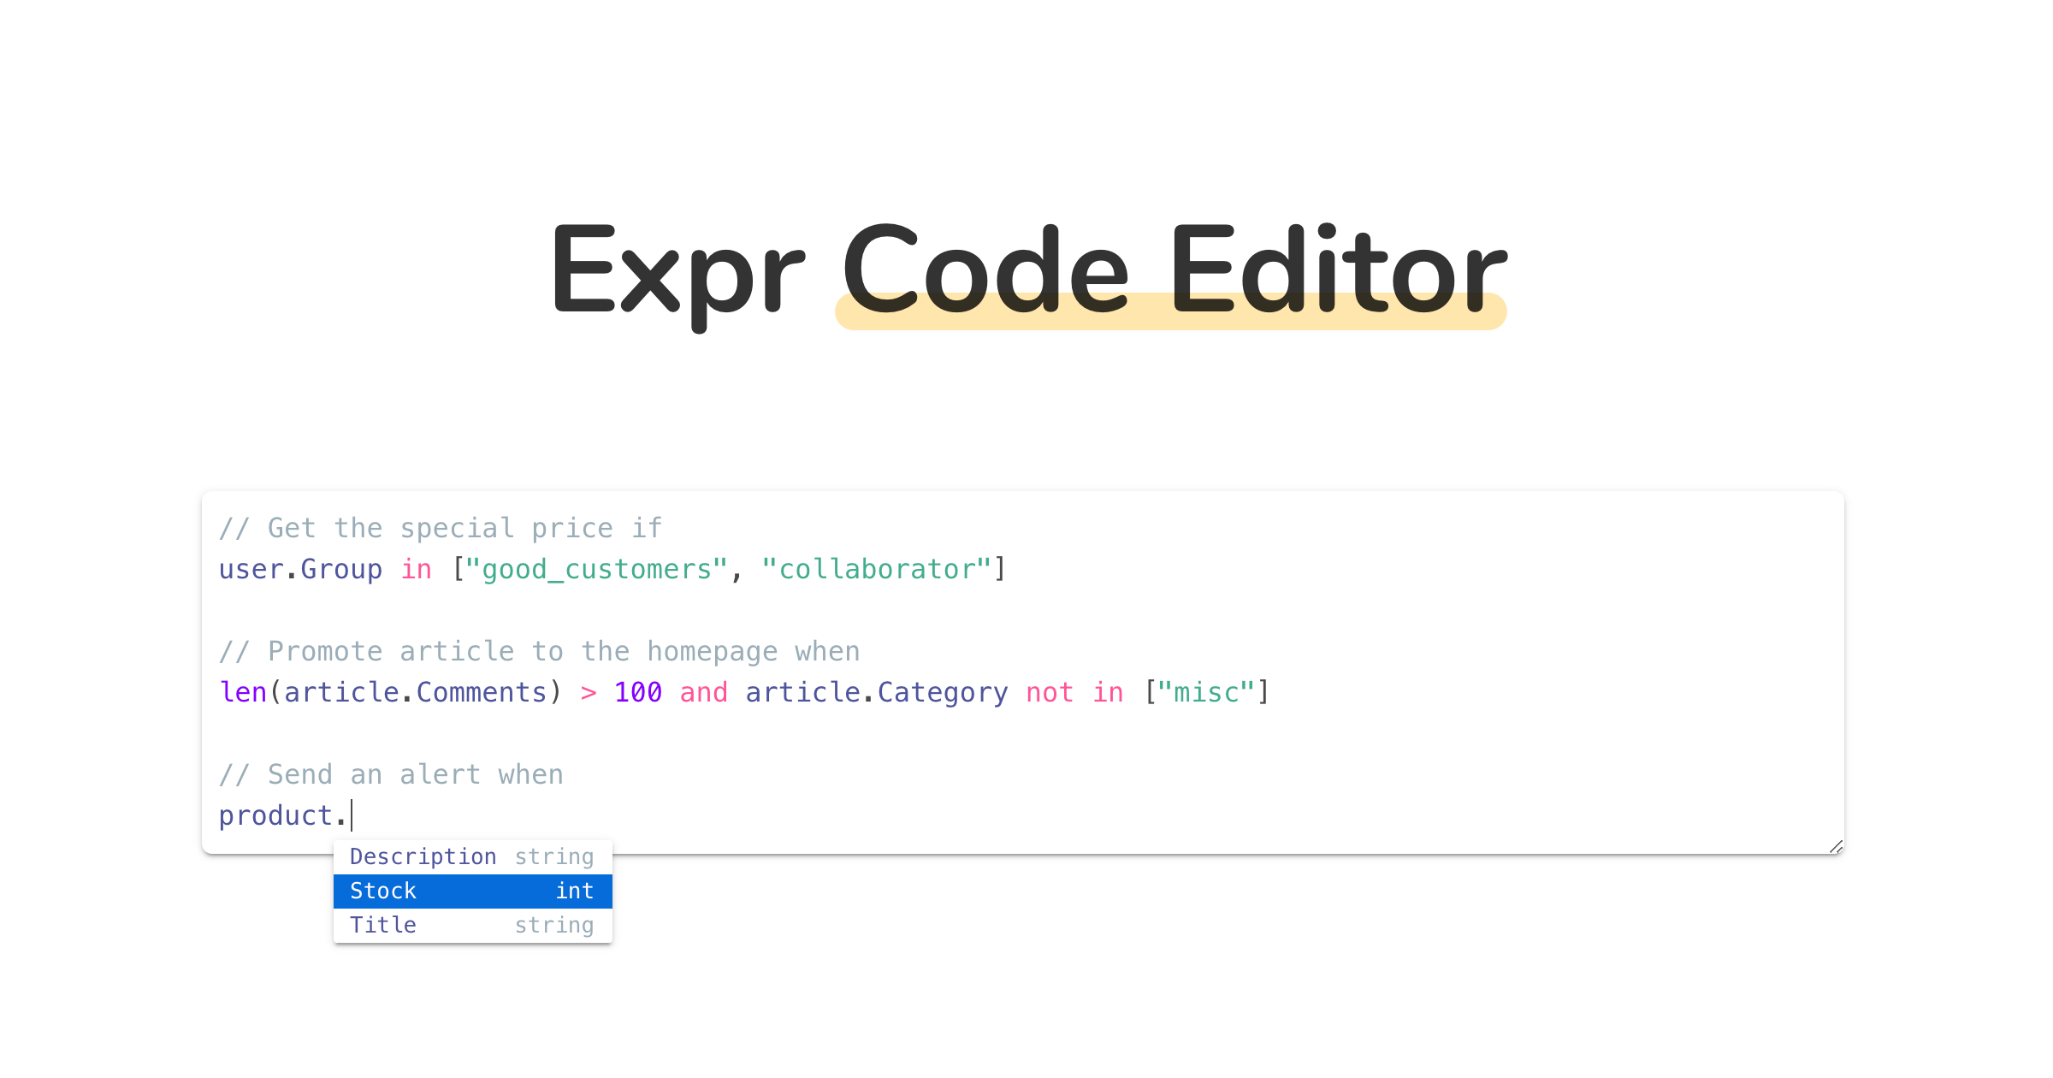Click the 'and' keyword operator
Viewport: 2053px width, 1078px height.
703,692
